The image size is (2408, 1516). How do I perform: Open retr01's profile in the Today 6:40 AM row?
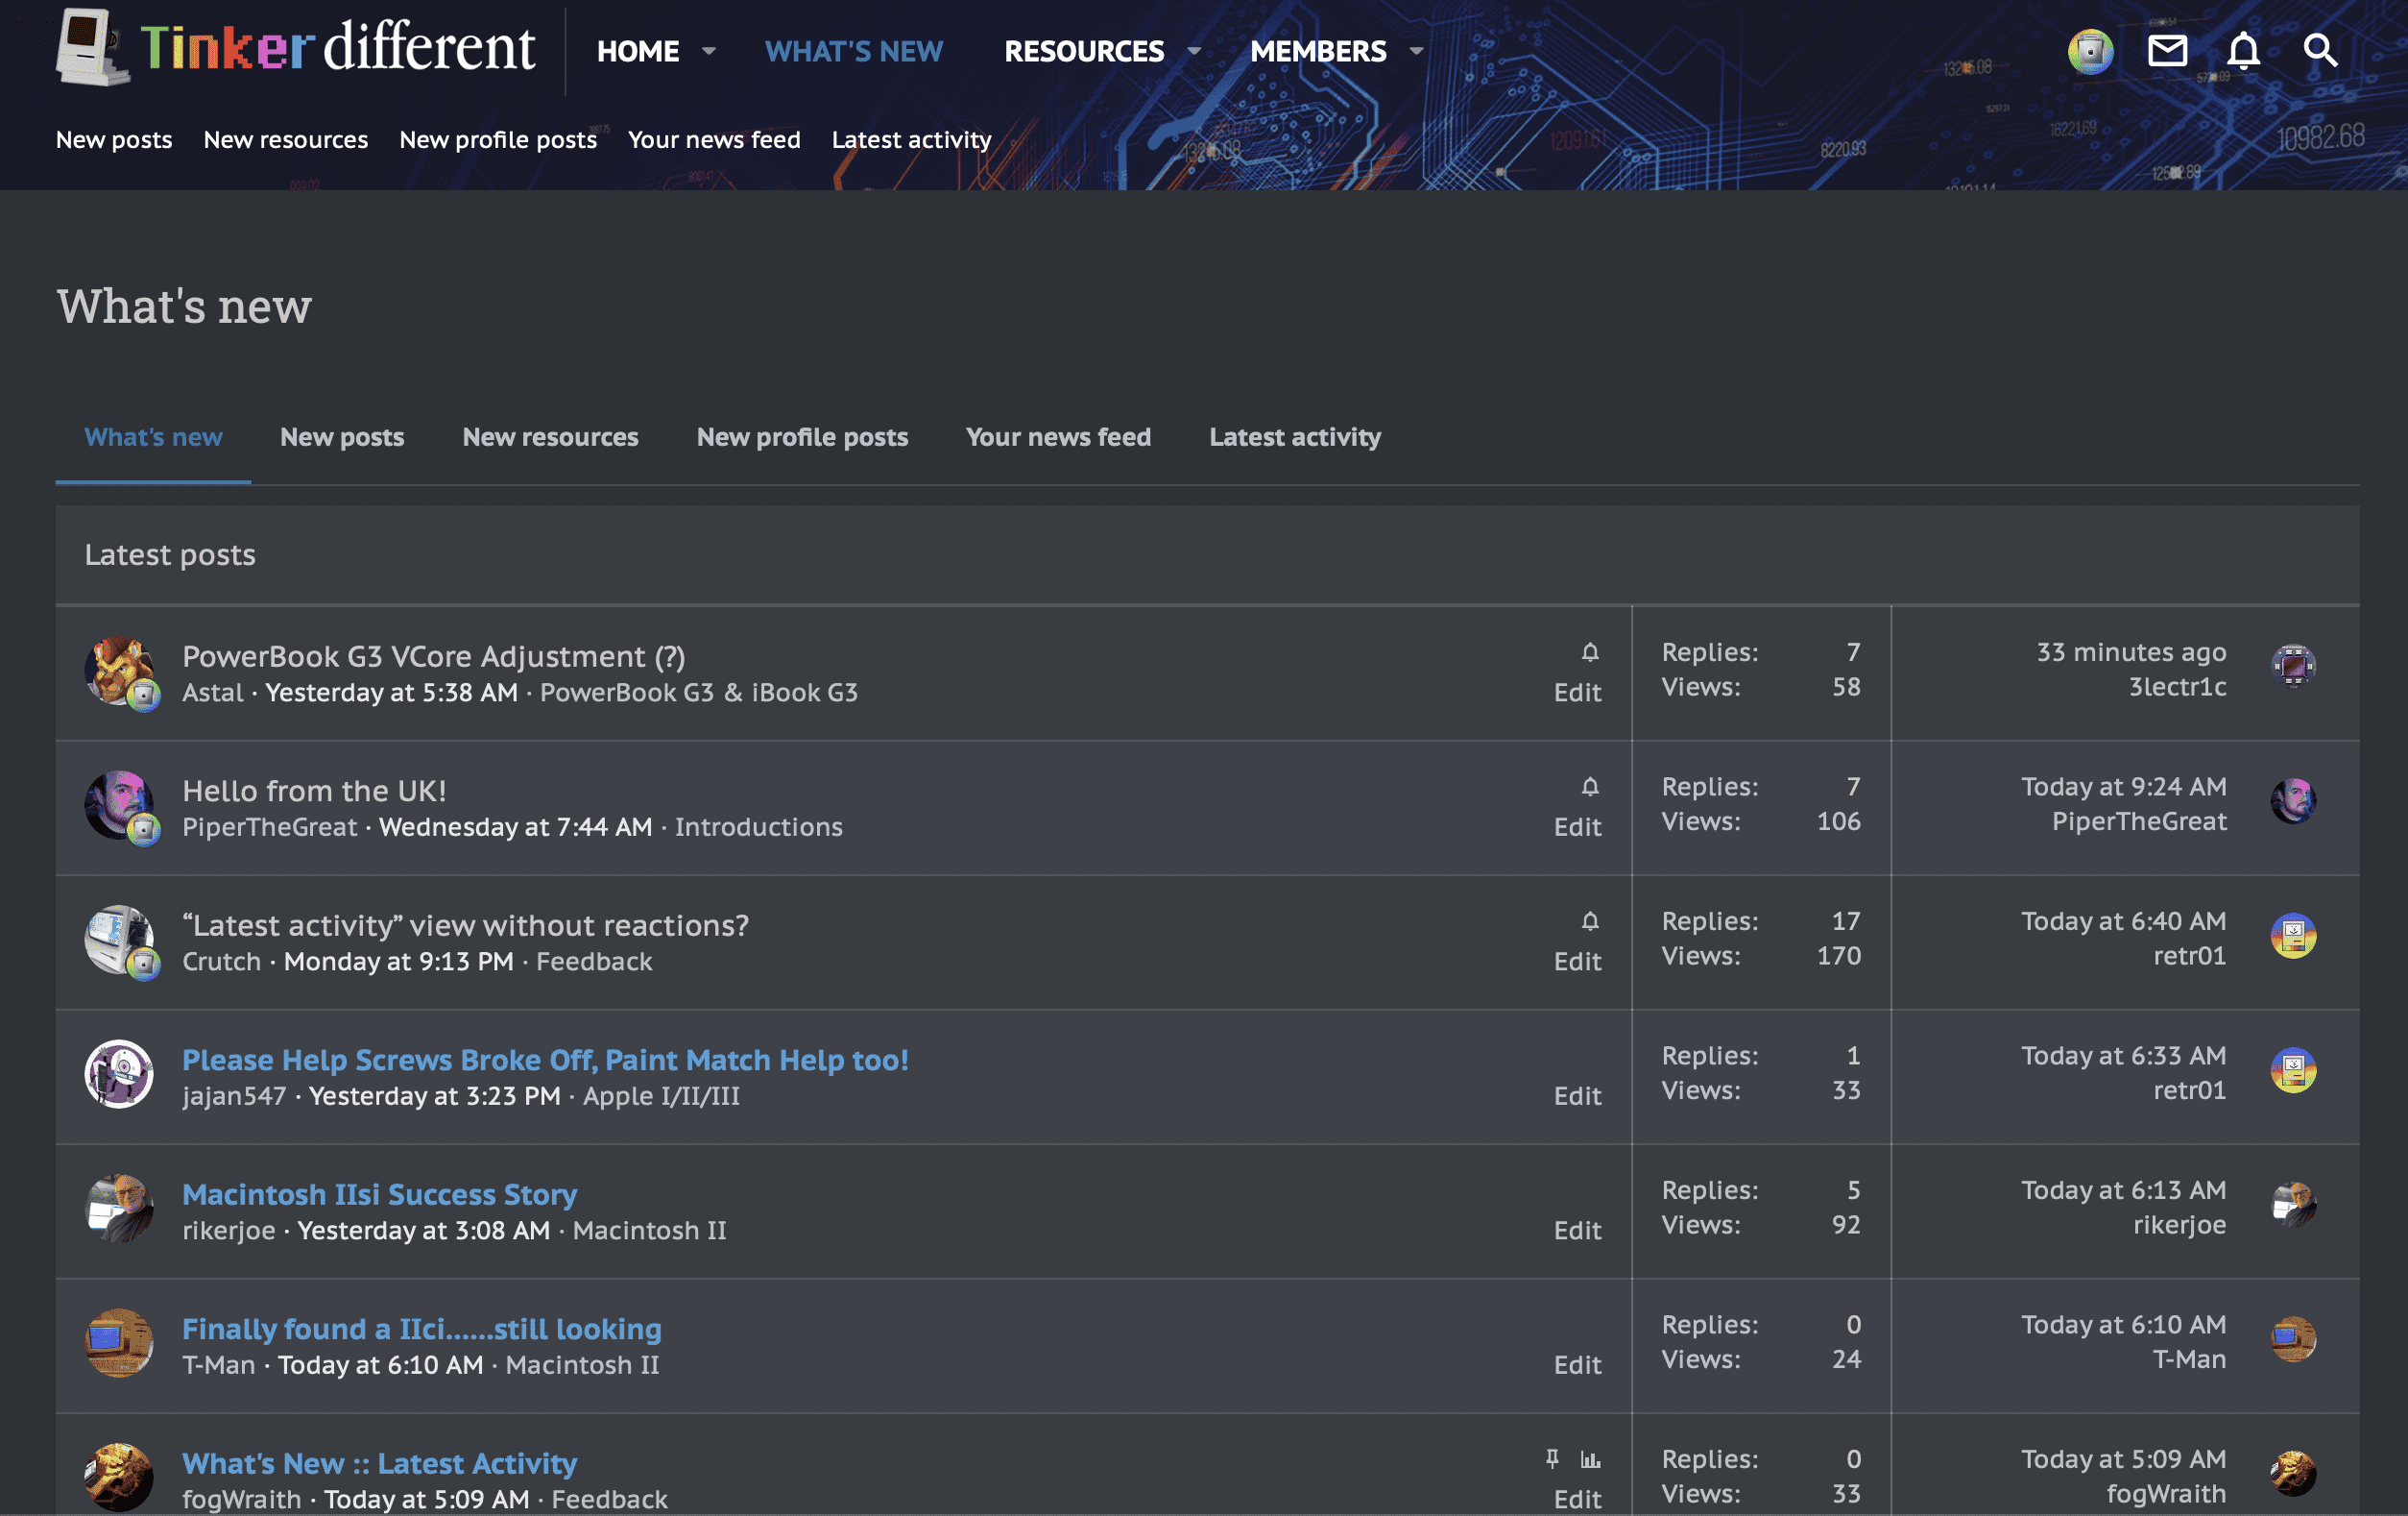coord(2189,956)
